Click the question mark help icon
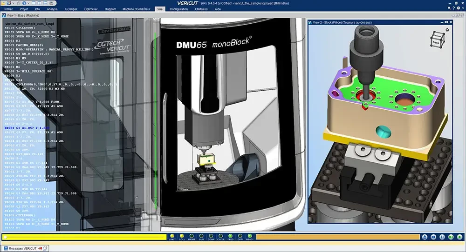 click(454, 8)
